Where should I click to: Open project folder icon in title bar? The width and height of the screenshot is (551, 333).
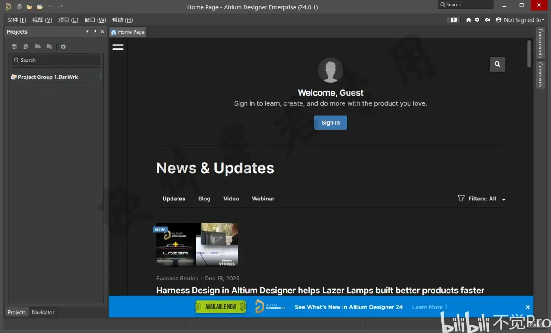coord(40,6)
